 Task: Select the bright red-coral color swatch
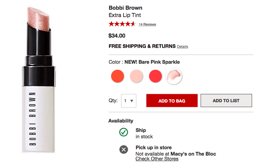(155, 76)
